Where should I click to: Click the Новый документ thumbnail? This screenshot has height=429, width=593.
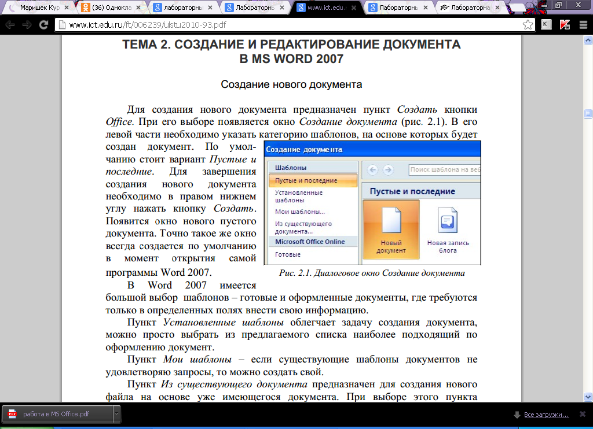(391, 230)
